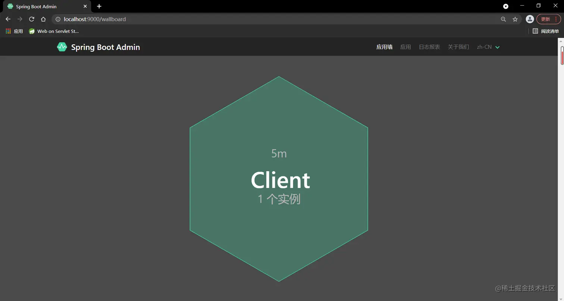Click the 更新 update button
This screenshot has width=564, height=301.
pos(549,19)
